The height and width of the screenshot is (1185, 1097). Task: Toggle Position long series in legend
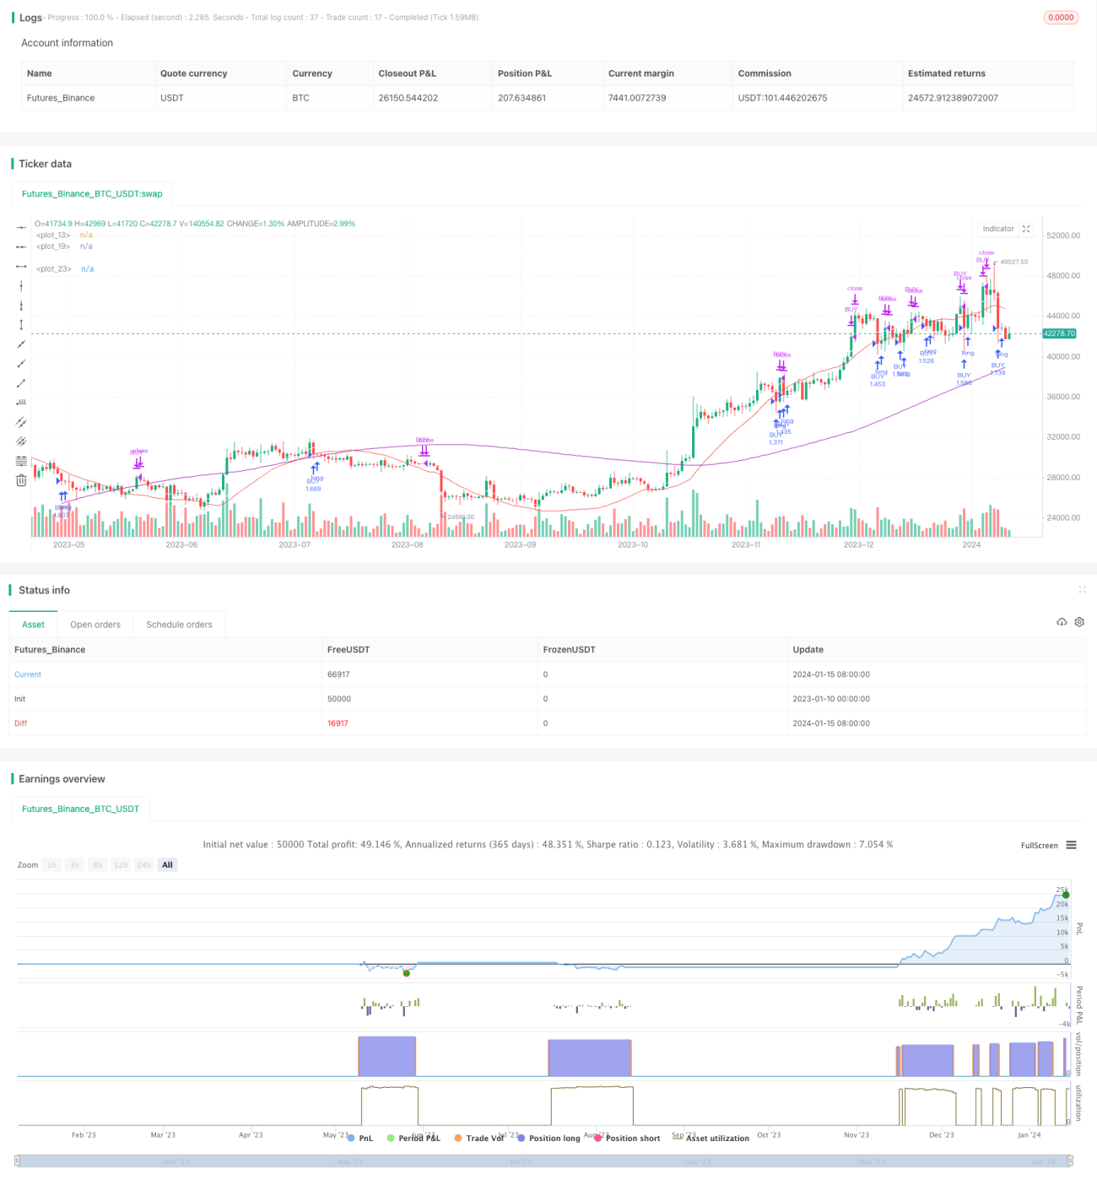(x=548, y=1138)
